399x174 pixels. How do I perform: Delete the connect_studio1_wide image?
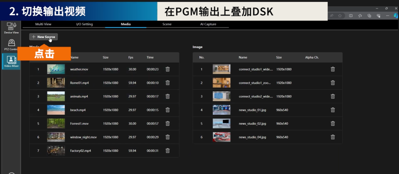pos(332,69)
